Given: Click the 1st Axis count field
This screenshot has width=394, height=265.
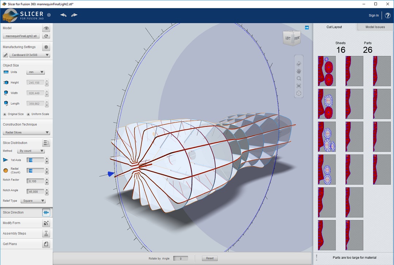Looking at the screenshot, I should coord(35,160).
